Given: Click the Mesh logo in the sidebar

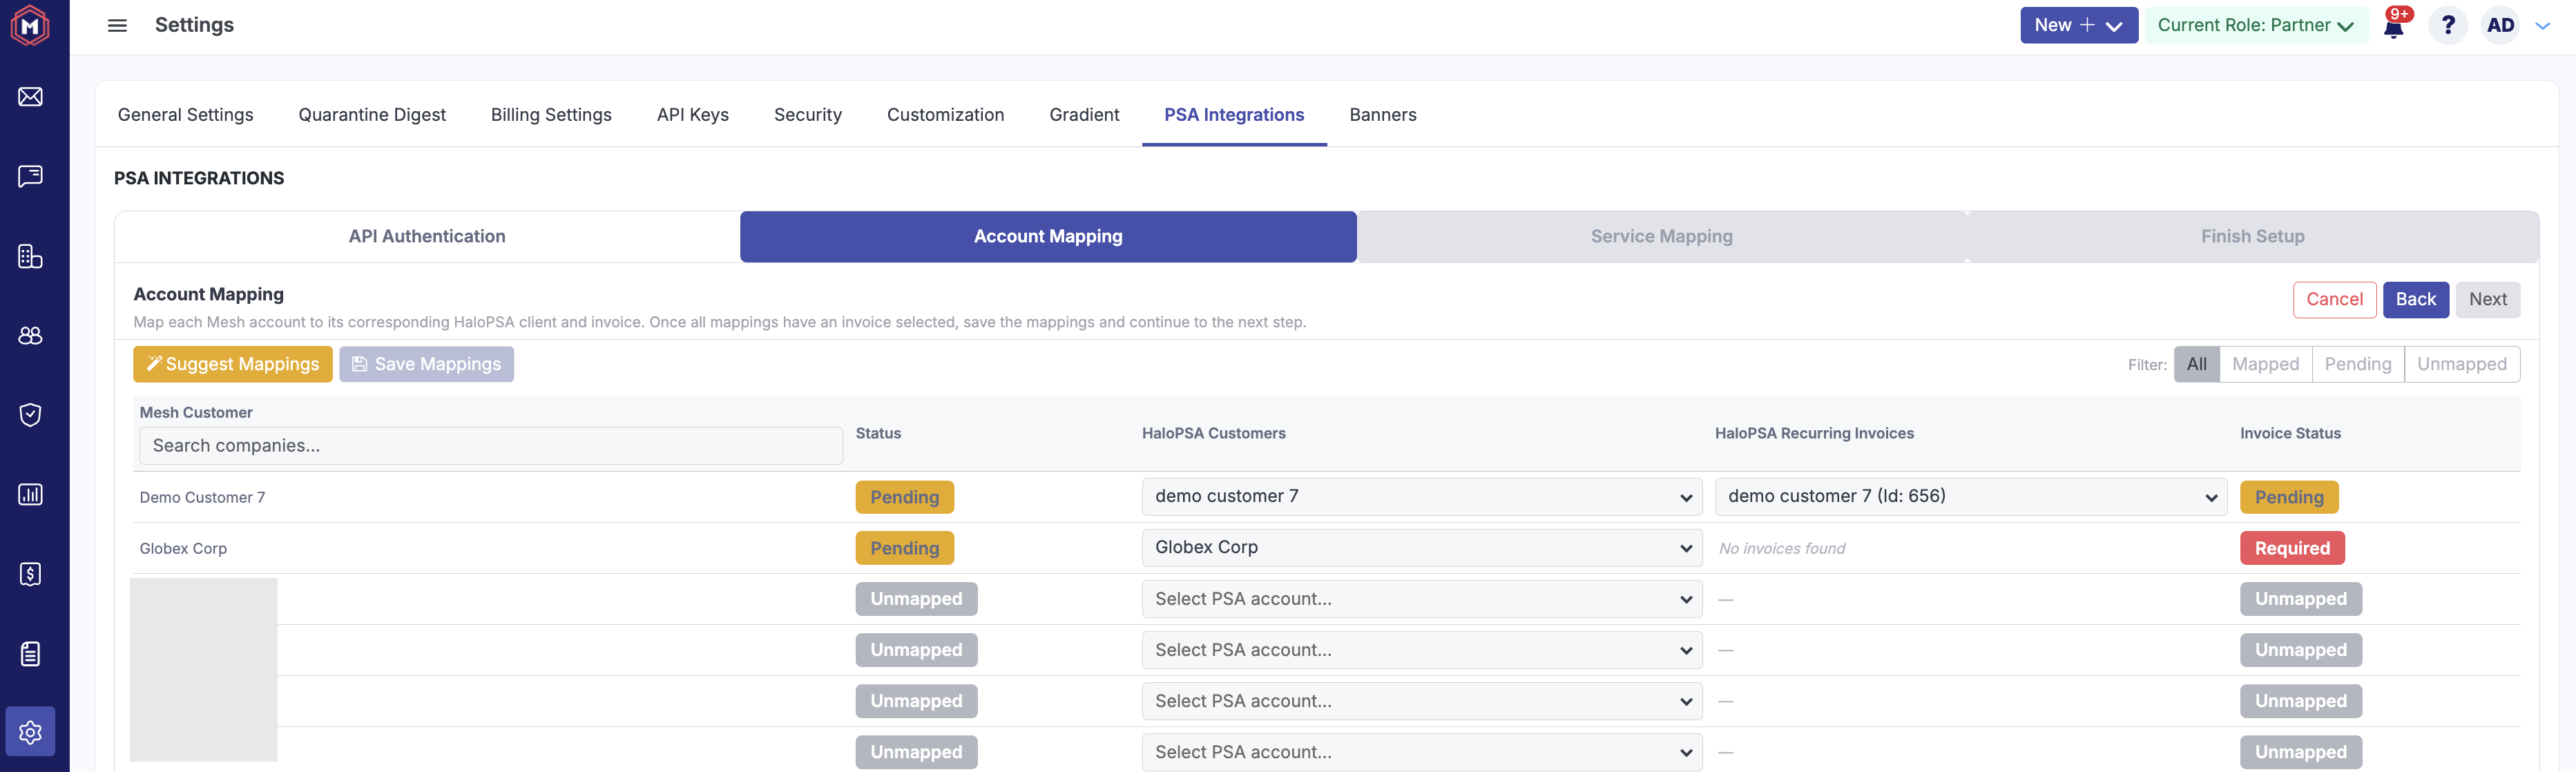Looking at the screenshot, I should tap(30, 26).
